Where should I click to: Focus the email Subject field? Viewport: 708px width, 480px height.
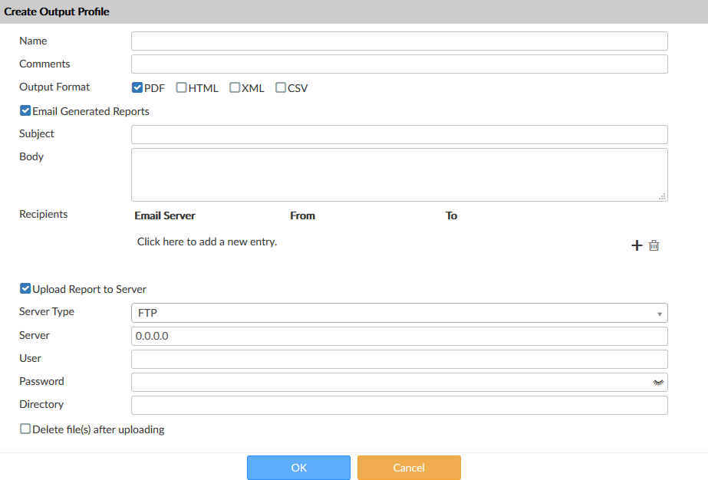coord(399,133)
